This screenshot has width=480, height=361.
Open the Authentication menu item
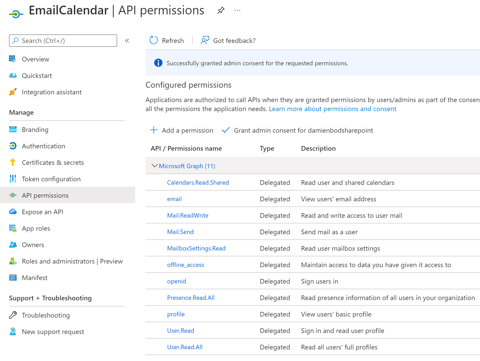pyautogui.click(x=44, y=146)
